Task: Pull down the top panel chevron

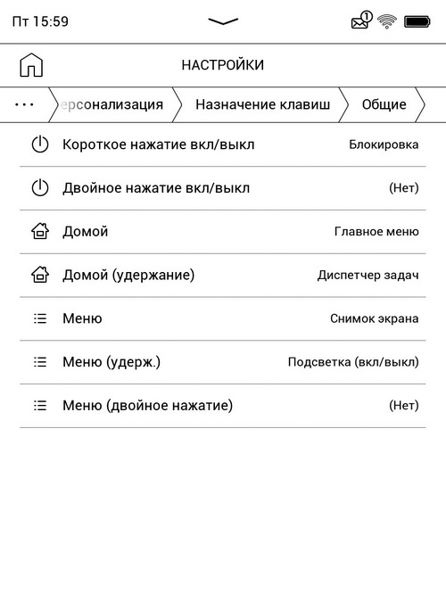Action: tap(223, 21)
